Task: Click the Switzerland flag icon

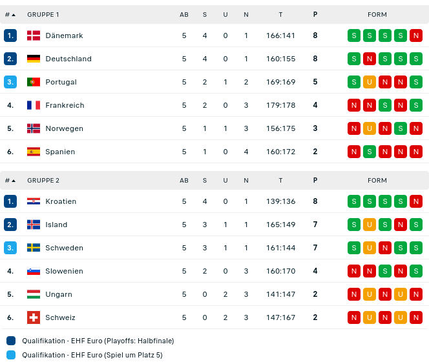Action: [34, 317]
